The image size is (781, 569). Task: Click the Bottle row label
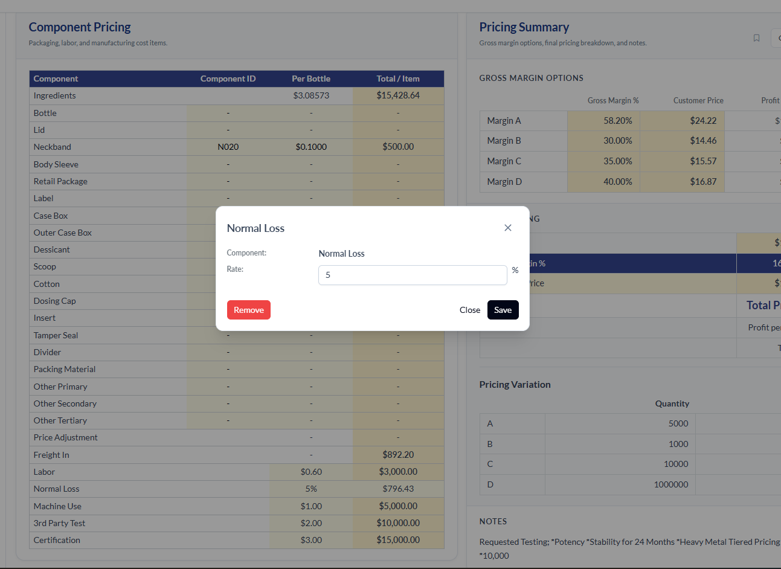[x=45, y=113]
